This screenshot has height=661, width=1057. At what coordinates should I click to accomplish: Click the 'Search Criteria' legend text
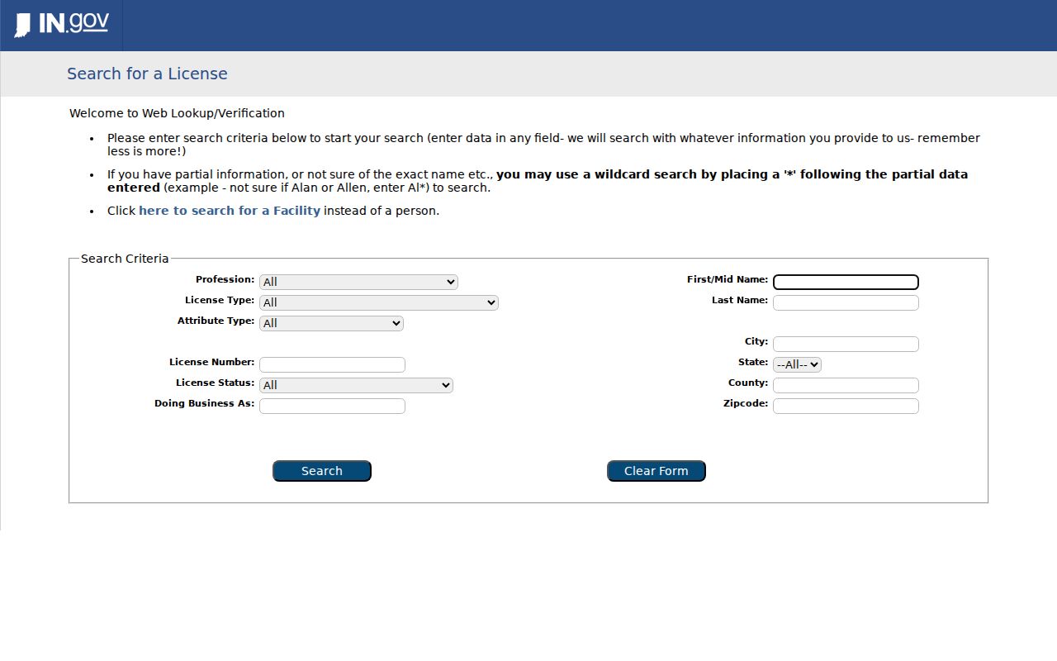point(125,259)
